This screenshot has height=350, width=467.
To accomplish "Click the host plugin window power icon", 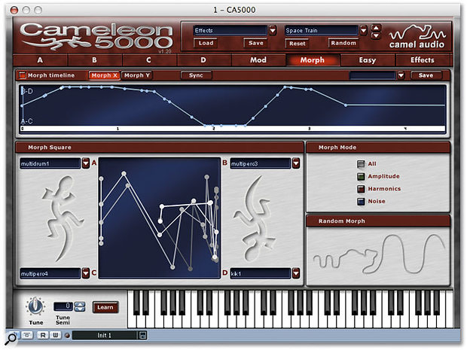I will click(15, 335).
